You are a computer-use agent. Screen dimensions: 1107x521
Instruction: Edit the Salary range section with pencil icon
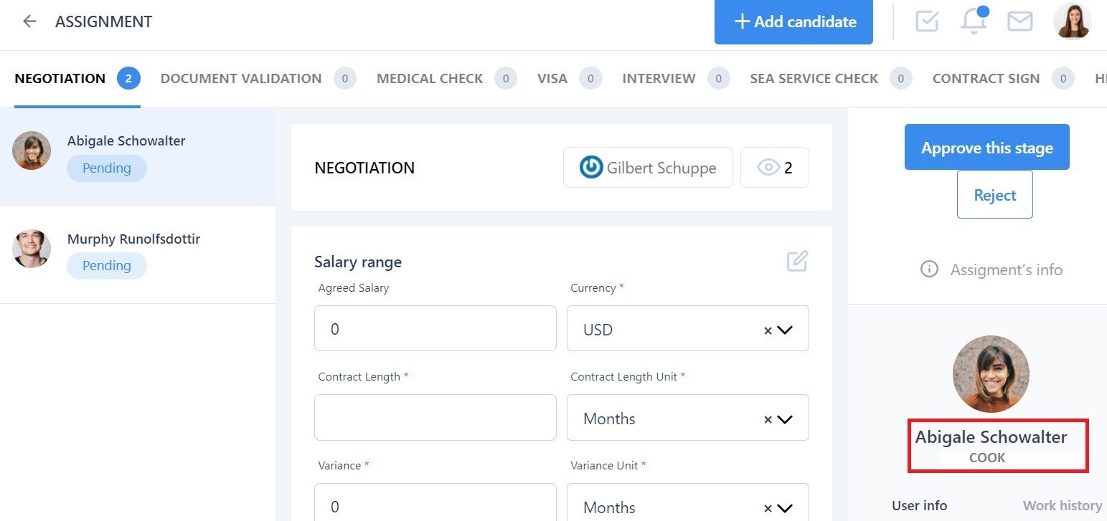tap(797, 261)
